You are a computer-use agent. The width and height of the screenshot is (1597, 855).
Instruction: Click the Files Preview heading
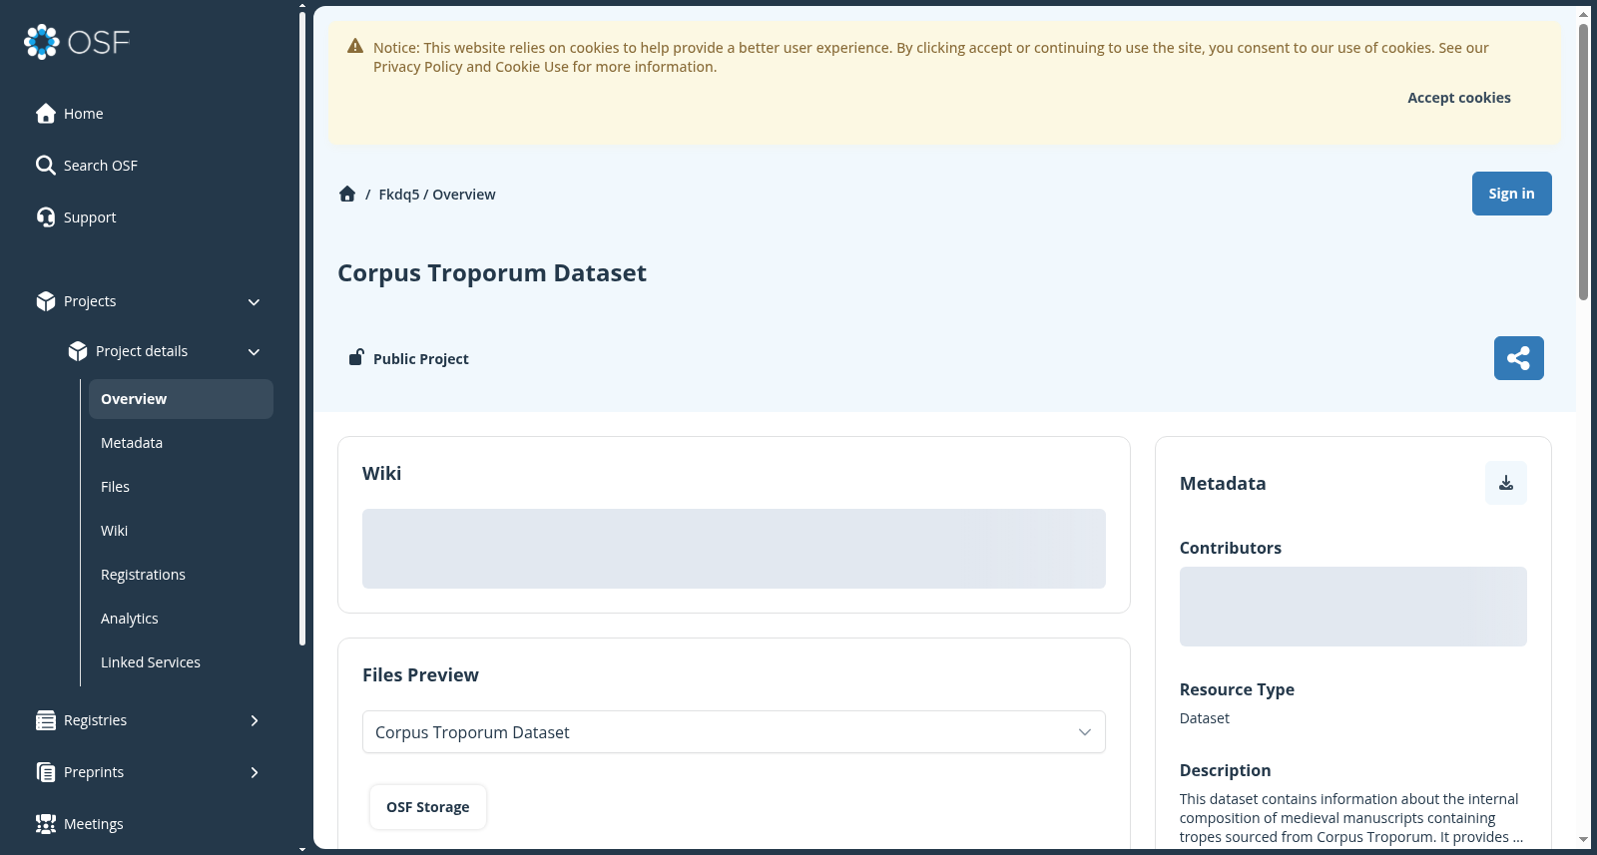point(420,675)
